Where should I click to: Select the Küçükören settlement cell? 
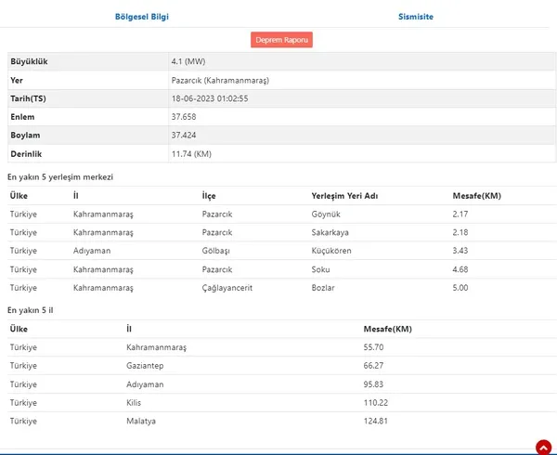coord(332,252)
